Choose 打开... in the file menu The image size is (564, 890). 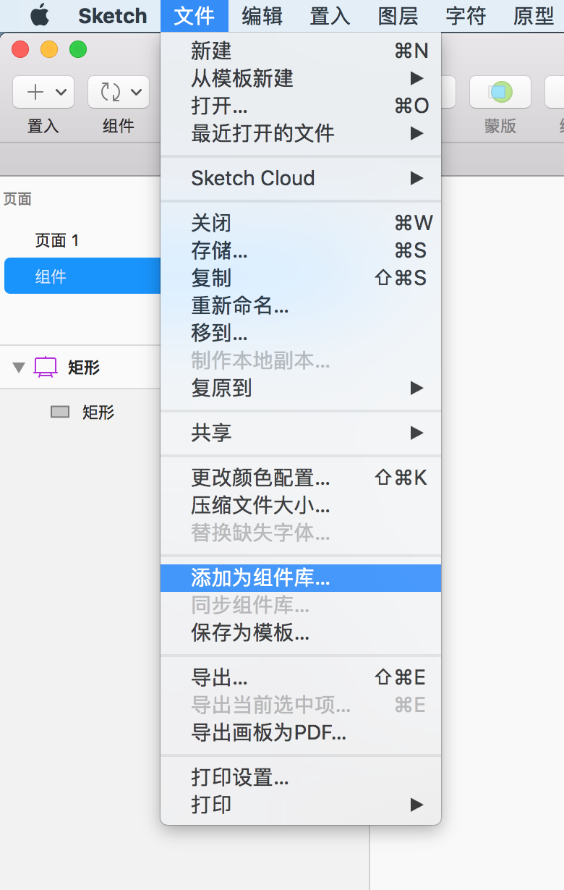(301, 106)
